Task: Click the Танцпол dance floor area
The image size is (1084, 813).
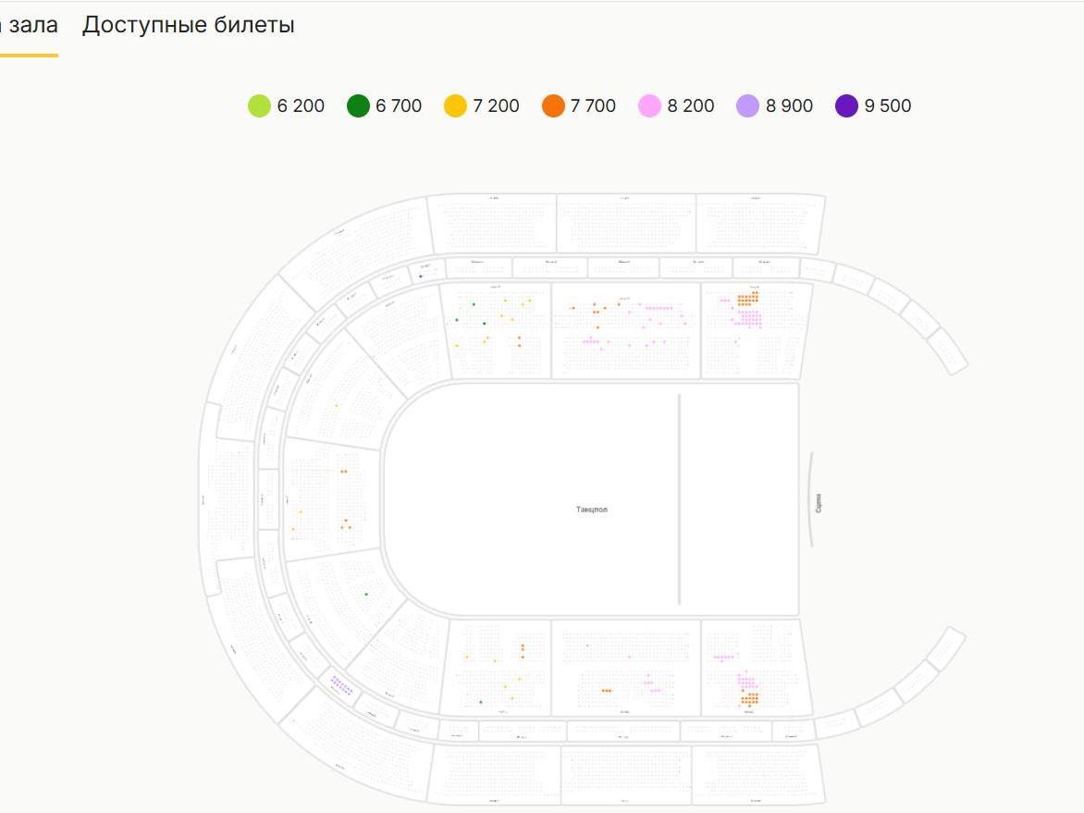Action: tap(592, 510)
